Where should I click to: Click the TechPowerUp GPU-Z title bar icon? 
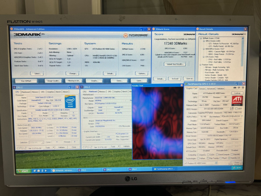[186, 84]
